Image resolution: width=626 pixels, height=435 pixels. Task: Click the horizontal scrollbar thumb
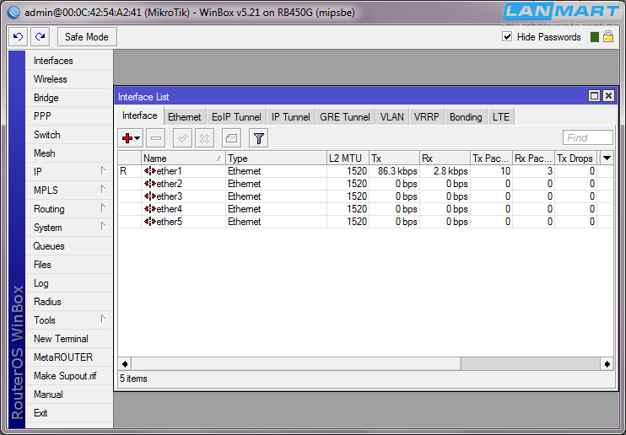pos(296,364)
